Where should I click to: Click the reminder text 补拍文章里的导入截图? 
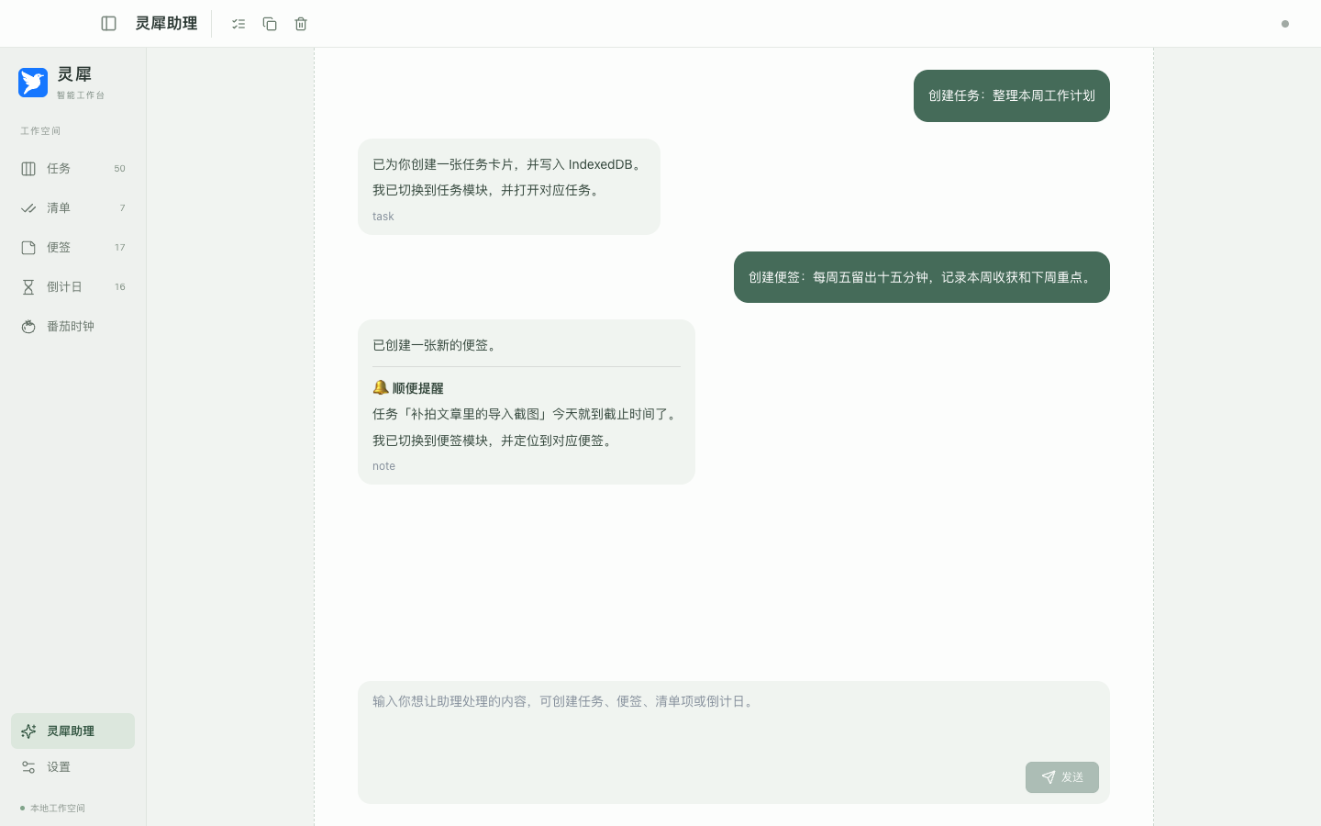coord(527,415)
